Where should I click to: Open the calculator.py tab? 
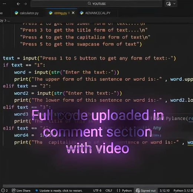point(27,13)
